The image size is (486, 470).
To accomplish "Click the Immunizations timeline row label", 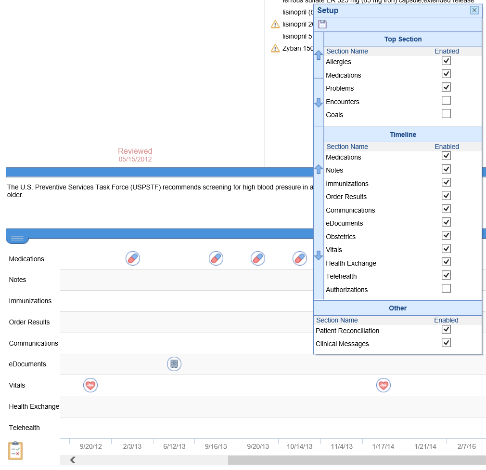I will click(30, 301).
